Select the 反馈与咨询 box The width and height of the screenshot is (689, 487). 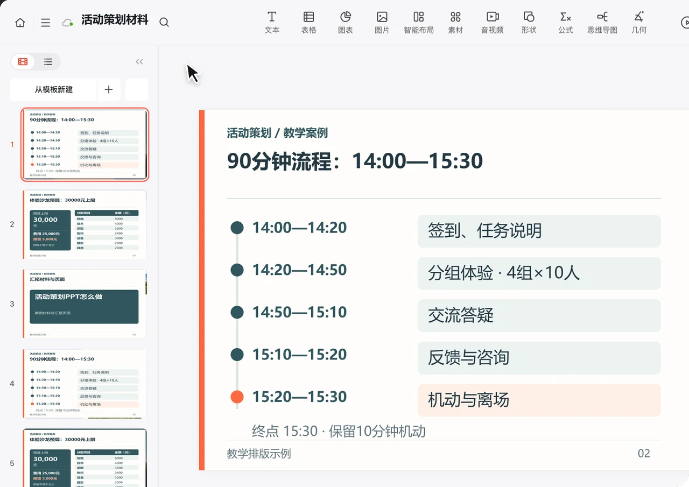(539, 358)
